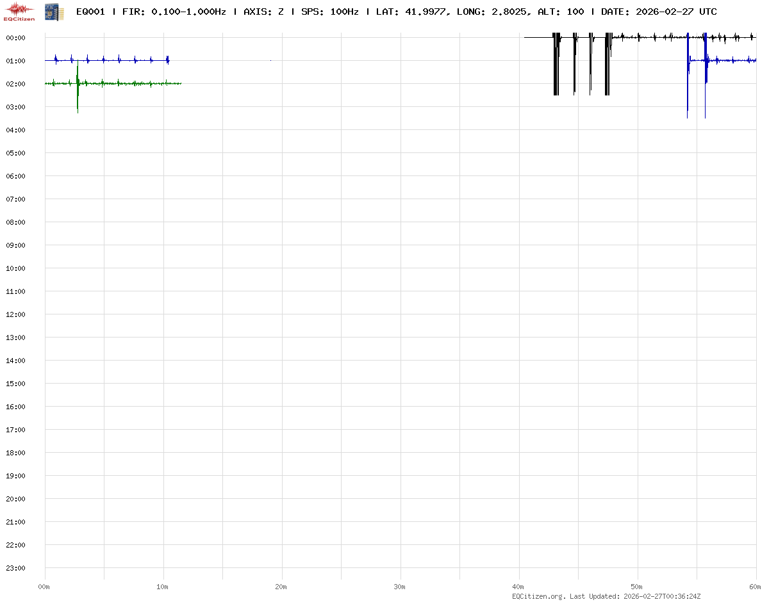The width and height of the screenshot is (769, 602).
Task: Select the 23:00 hour row label
Action: pyautogui.click(x=15, y=568)
